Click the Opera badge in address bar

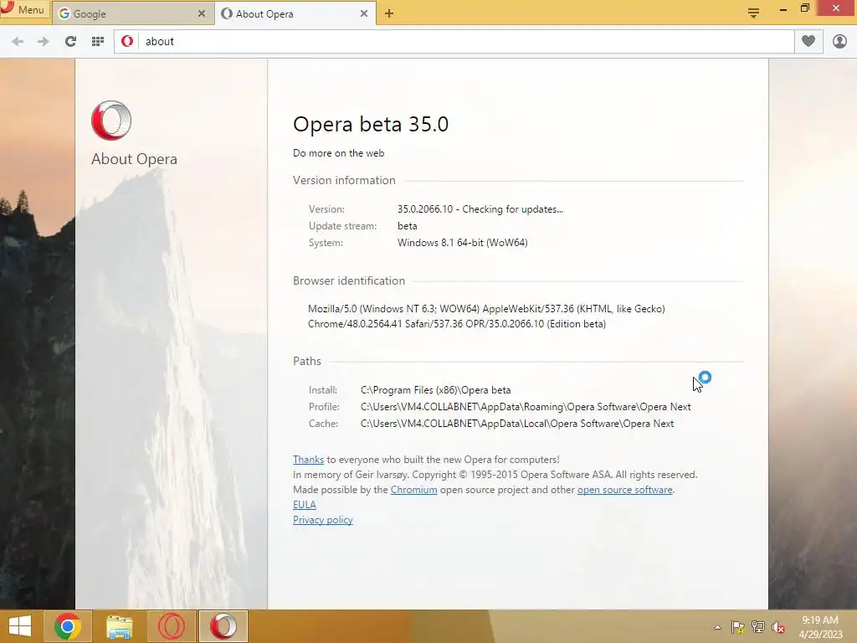pyautogui.click(x=127, y=42)
